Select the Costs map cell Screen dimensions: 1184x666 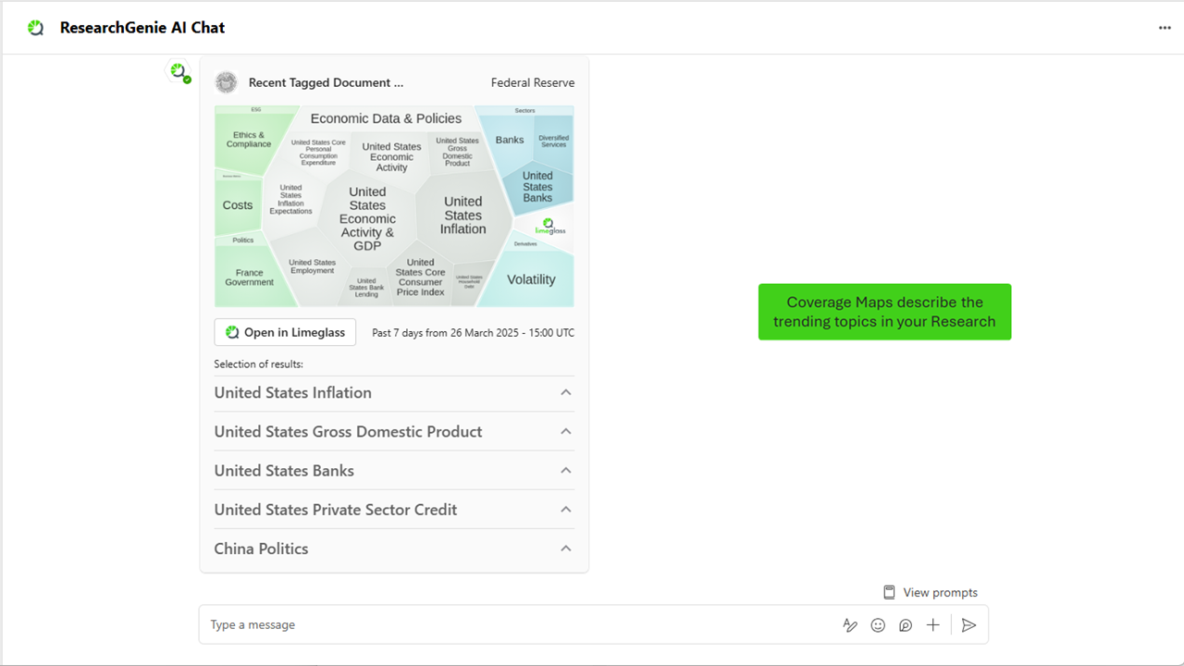point(238,205)
